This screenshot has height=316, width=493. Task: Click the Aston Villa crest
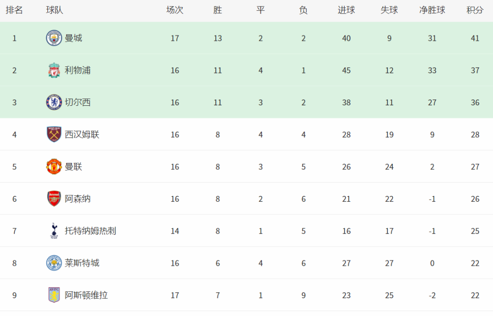[54, 295]
